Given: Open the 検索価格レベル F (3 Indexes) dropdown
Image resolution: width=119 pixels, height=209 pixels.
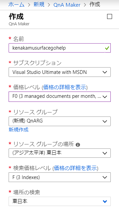Looking at the screenshot, I should tap(60, 177).
